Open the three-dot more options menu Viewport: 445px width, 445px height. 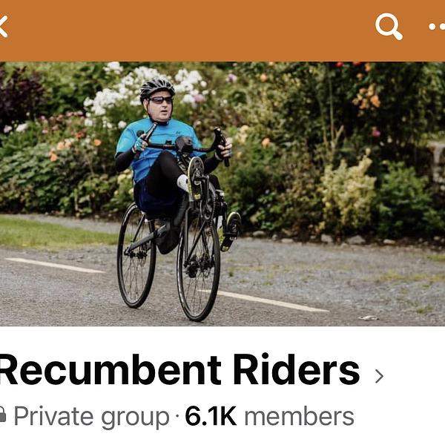click(x=437, y=27)
